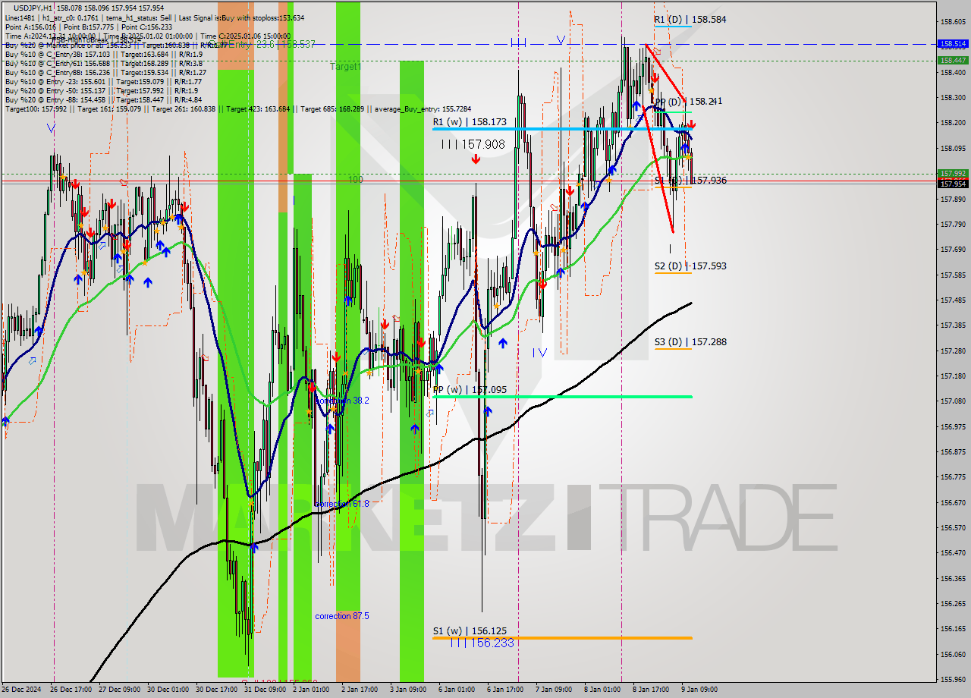Screen dimensions: 971x698
Task: Select the Buy %20 @ Entry -50 line
Action: click(x=102, y=90)
